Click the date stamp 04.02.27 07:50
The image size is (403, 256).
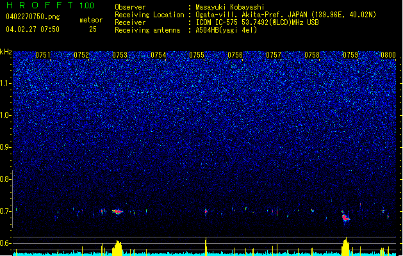(33, 29)
